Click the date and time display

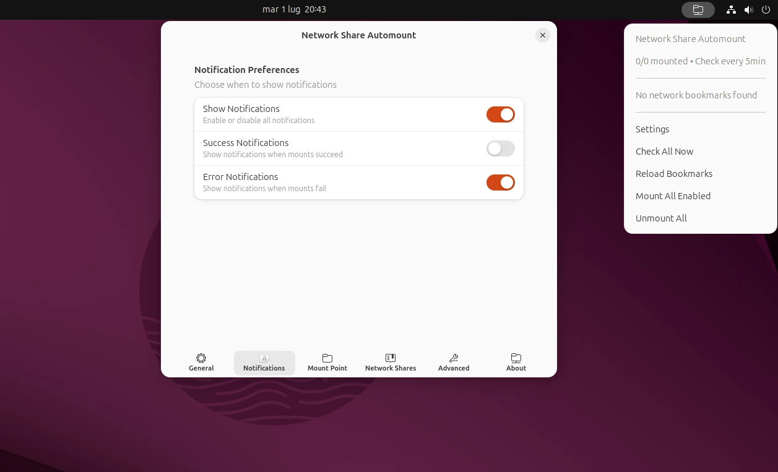(294, 9)
